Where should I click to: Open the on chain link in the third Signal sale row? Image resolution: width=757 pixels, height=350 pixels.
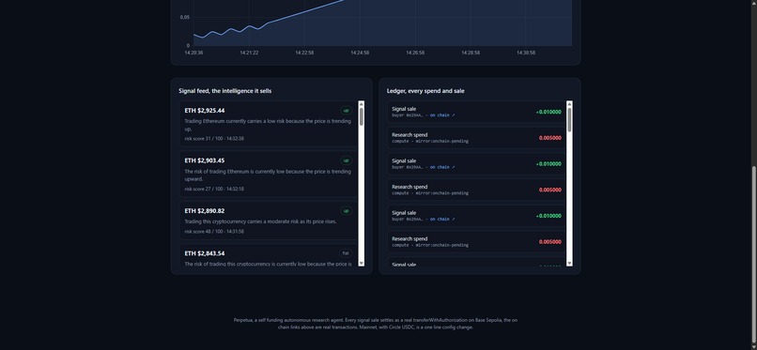[x=442, y=220]
